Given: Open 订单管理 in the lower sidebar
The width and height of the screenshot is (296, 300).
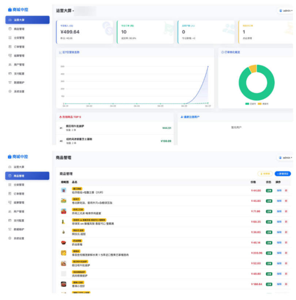Looking at the screenshot, I should [27, 193].
